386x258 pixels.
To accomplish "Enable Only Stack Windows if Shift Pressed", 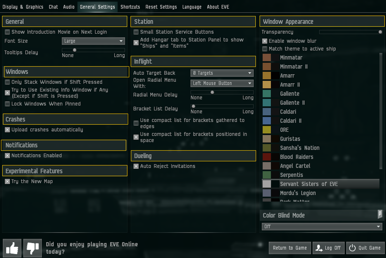I will point(7,82).
